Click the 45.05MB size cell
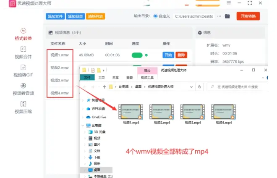This screenshot has height=178, width=277. [86, 55]
